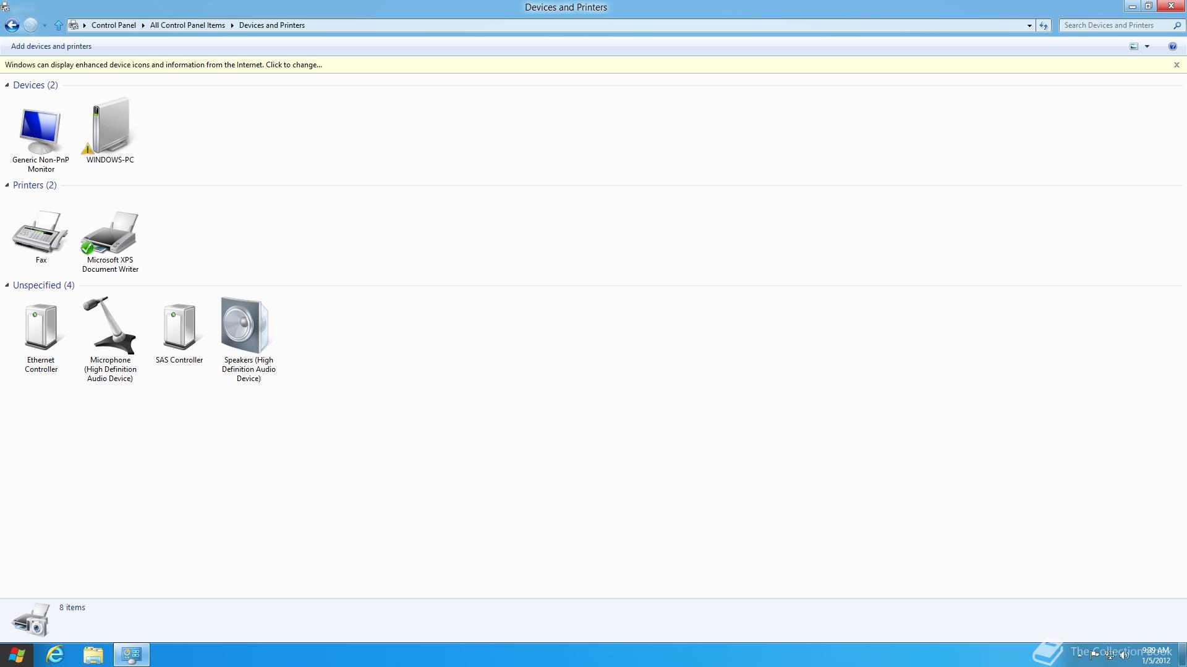Screen dimensions: 1187x667
Task: Select the Ethernet Controller device icon
Action: [x=41, y=326]
